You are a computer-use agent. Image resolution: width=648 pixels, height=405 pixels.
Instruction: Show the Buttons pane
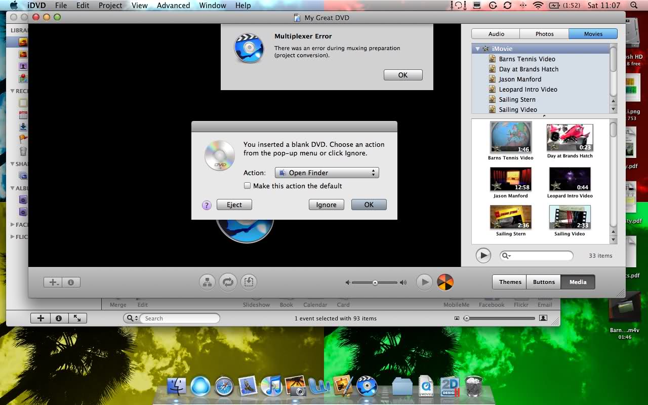[544, 282]
